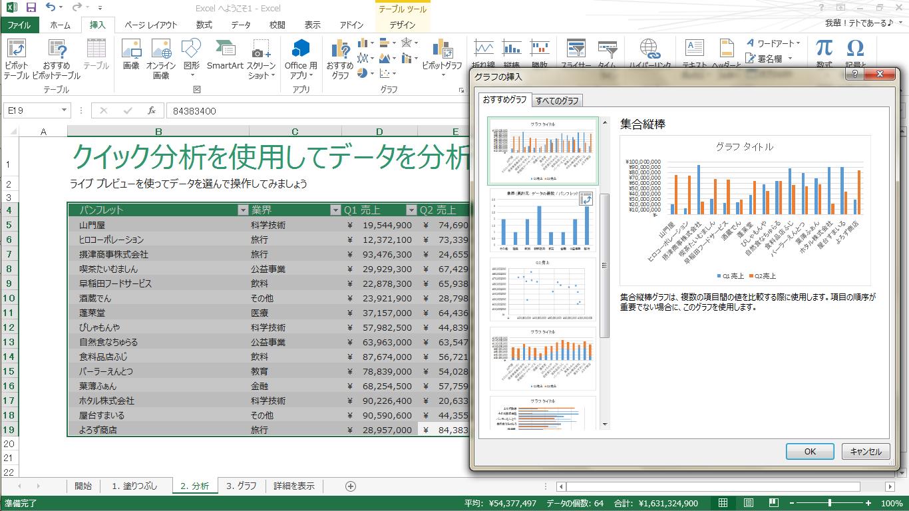Open the SmartArt graphic tool
The height and width of the screenshot is (511, 909).
(225, 55)
